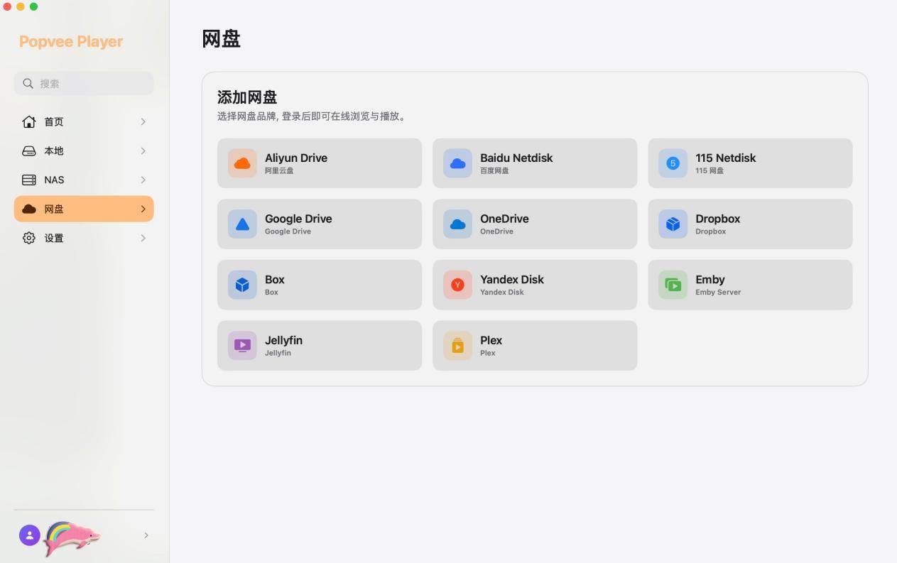
Task: Choose the Dropbox card
Action: 750,224
